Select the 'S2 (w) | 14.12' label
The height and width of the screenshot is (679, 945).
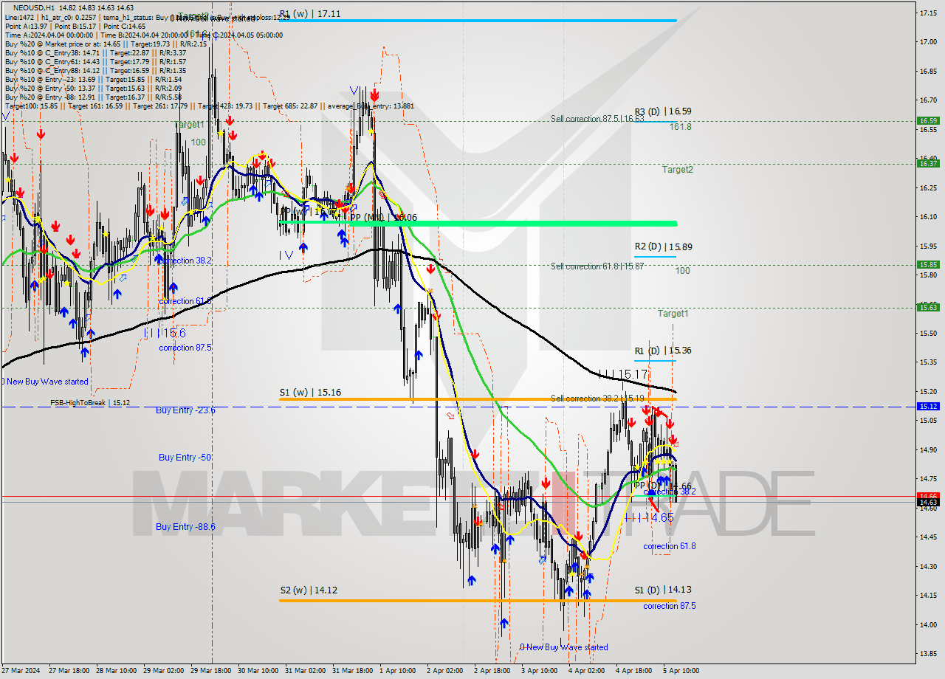tap(310, 590)
